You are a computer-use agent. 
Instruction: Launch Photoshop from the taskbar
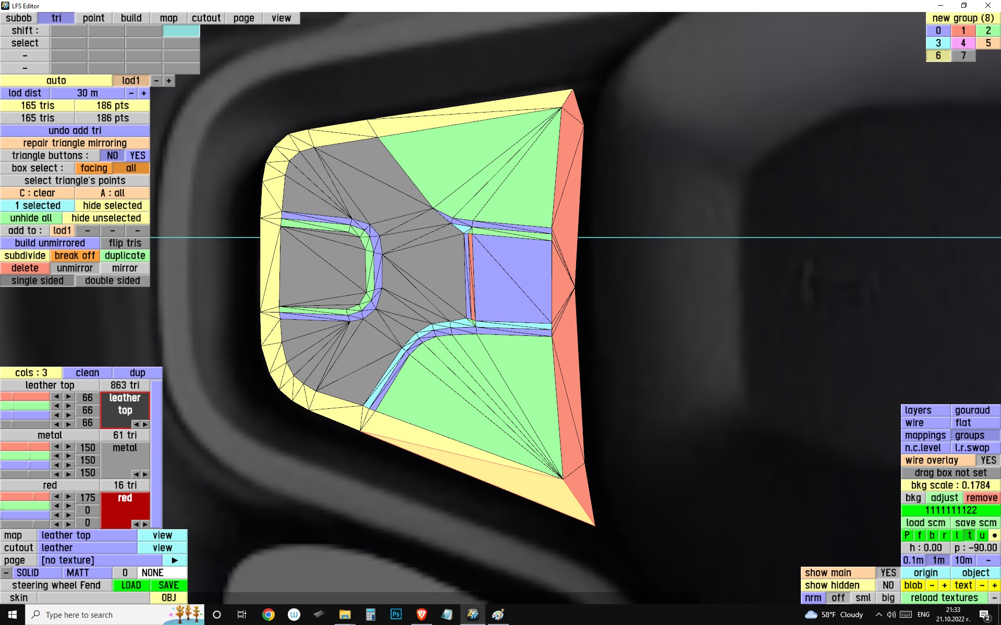click(x=396, y=615)
